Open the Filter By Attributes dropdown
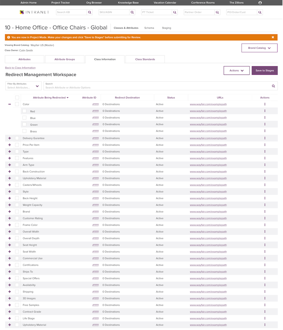 [x=24, y=86]
